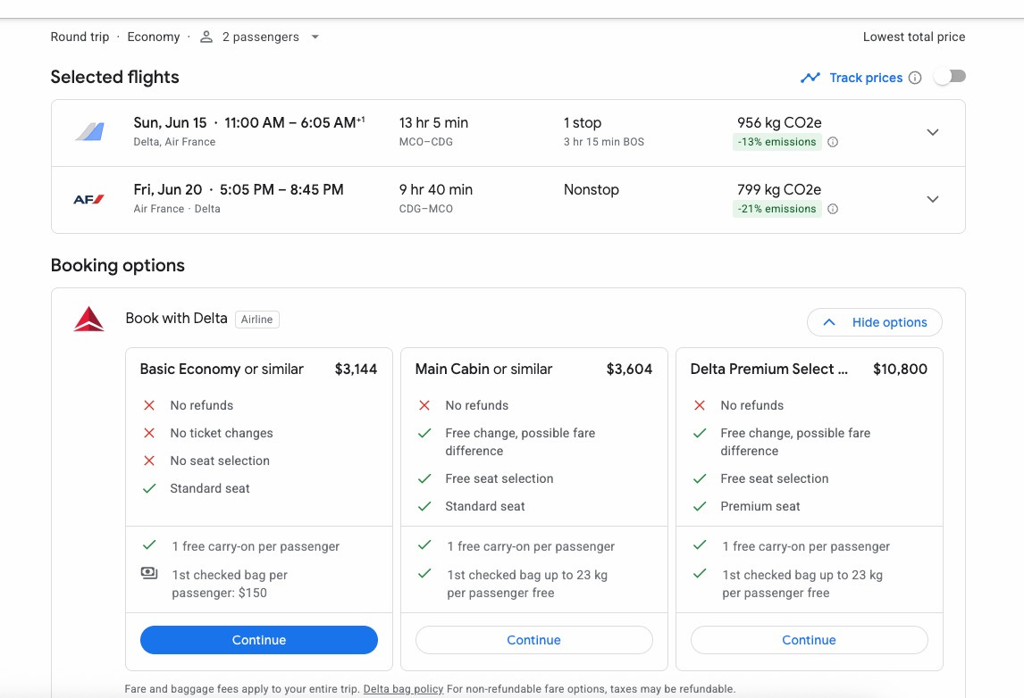Click the checkmark beside Premium seat
The height and width of the screenshot is (698, 1024).
[700, 505]
